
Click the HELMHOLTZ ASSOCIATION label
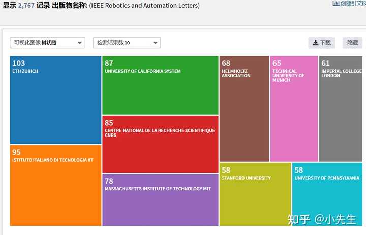(236, 73)
